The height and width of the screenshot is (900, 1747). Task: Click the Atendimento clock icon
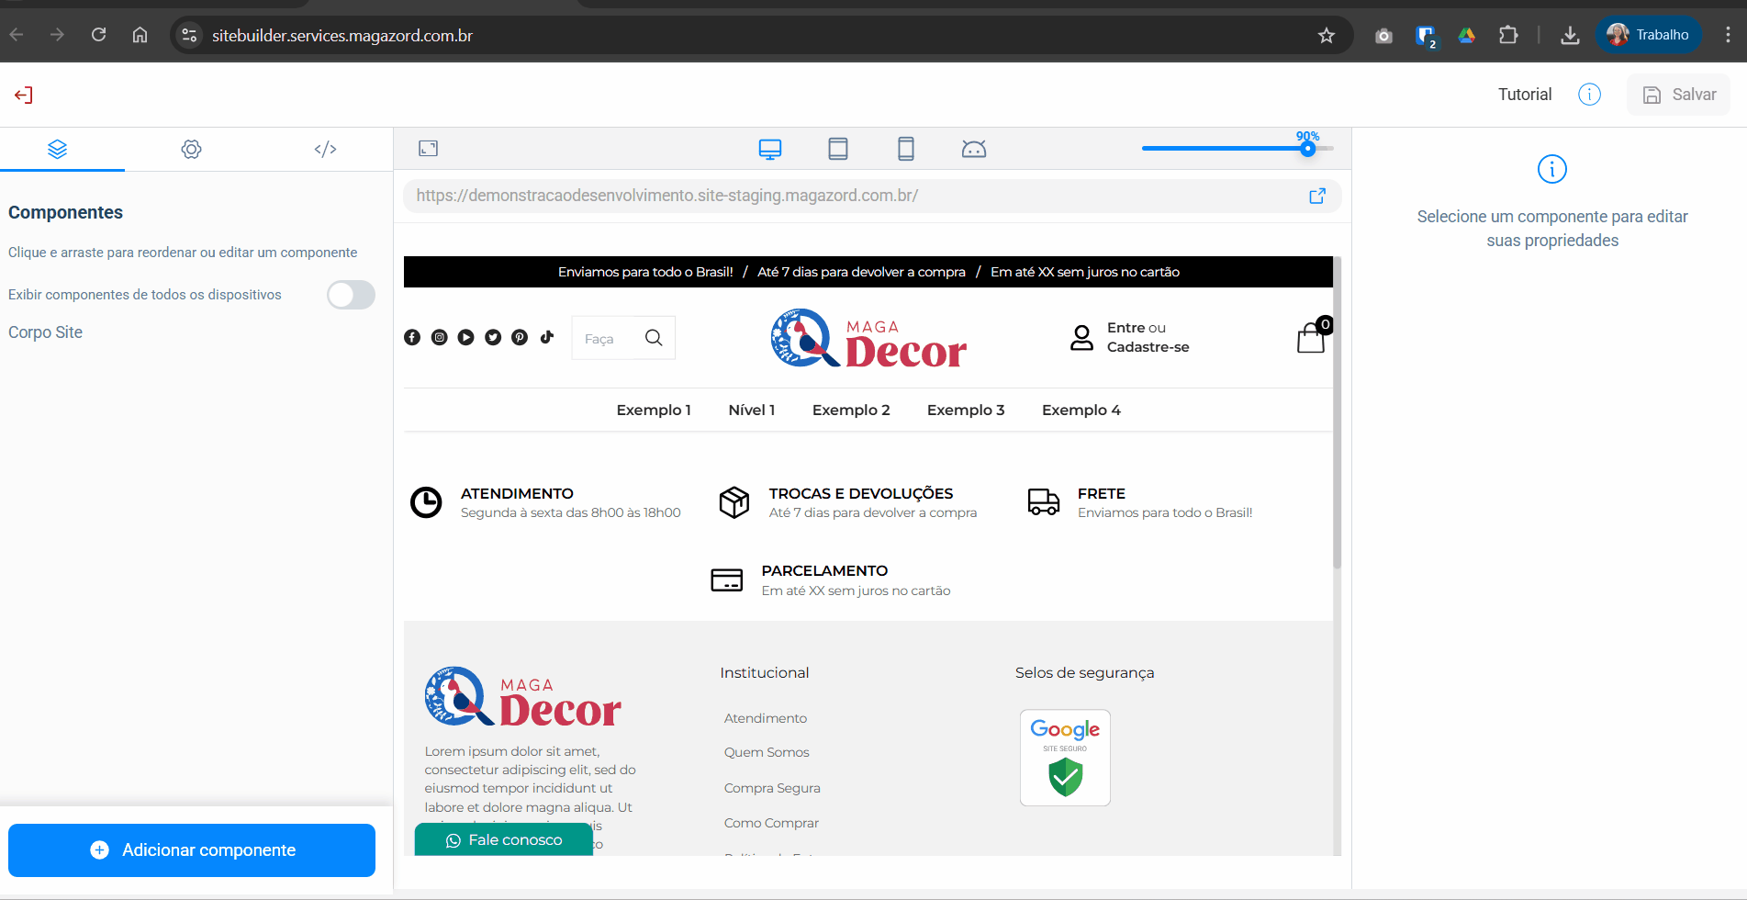coord(426,502)
